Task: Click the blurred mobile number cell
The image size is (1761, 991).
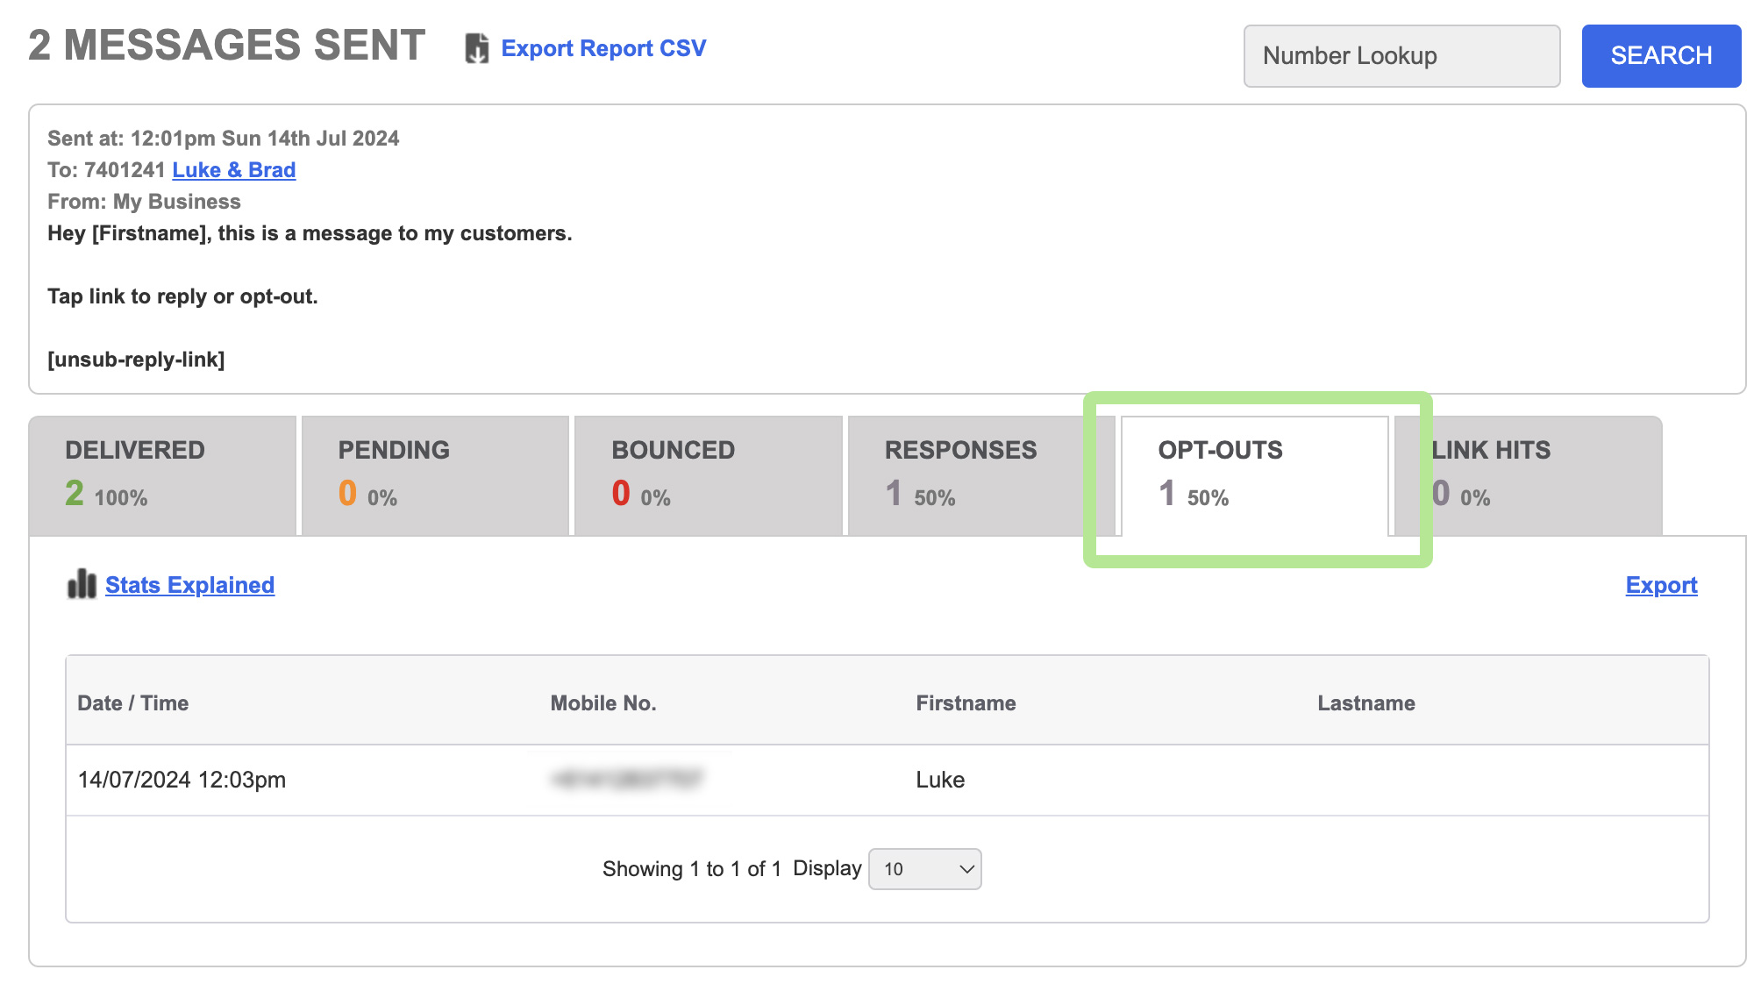Action: (x=627, y=779)
